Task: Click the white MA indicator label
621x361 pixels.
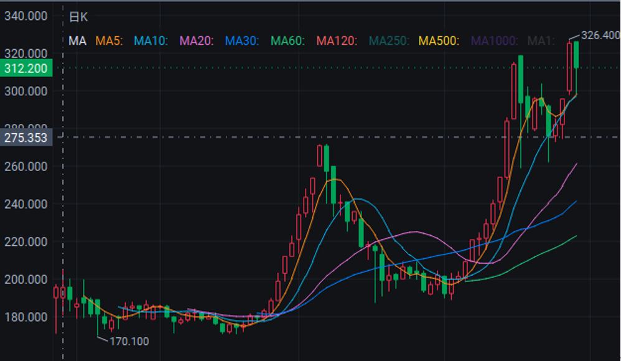Action: (x=77, y=41)
